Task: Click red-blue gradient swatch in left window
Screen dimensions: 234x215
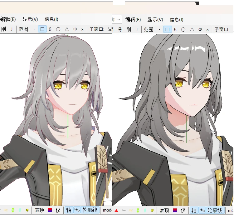Action: tap(50, 210)
